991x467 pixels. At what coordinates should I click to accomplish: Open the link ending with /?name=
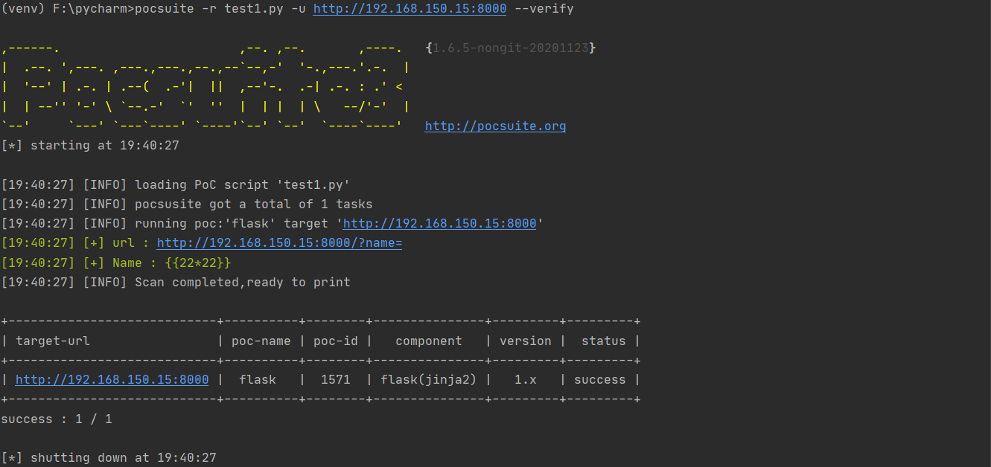[279, 243]
